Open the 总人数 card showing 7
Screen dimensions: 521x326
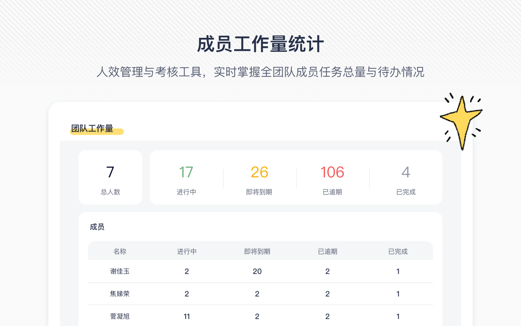pyautogui.click(x=110, y=178)
